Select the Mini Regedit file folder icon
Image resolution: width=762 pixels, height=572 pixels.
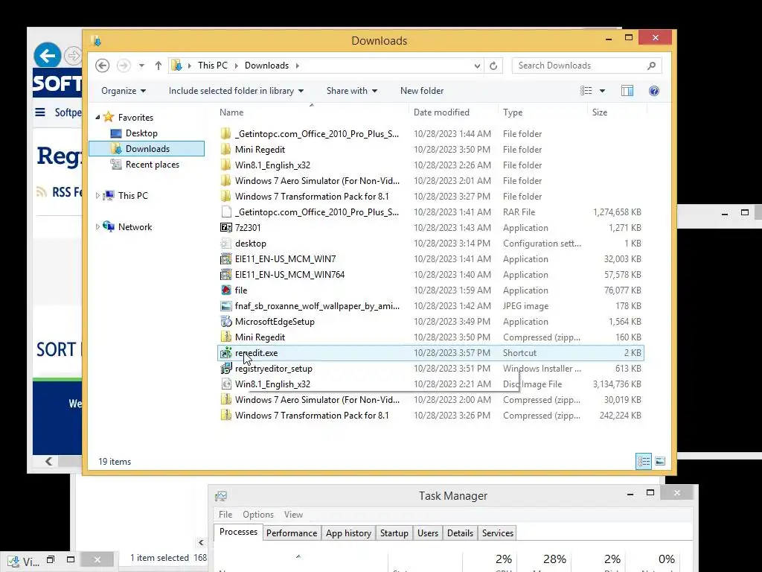point(225,149)
